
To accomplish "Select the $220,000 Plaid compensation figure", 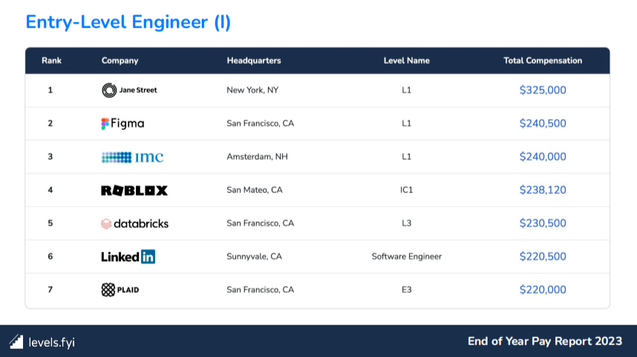I will pyautogui.click(x=543, y=289).
